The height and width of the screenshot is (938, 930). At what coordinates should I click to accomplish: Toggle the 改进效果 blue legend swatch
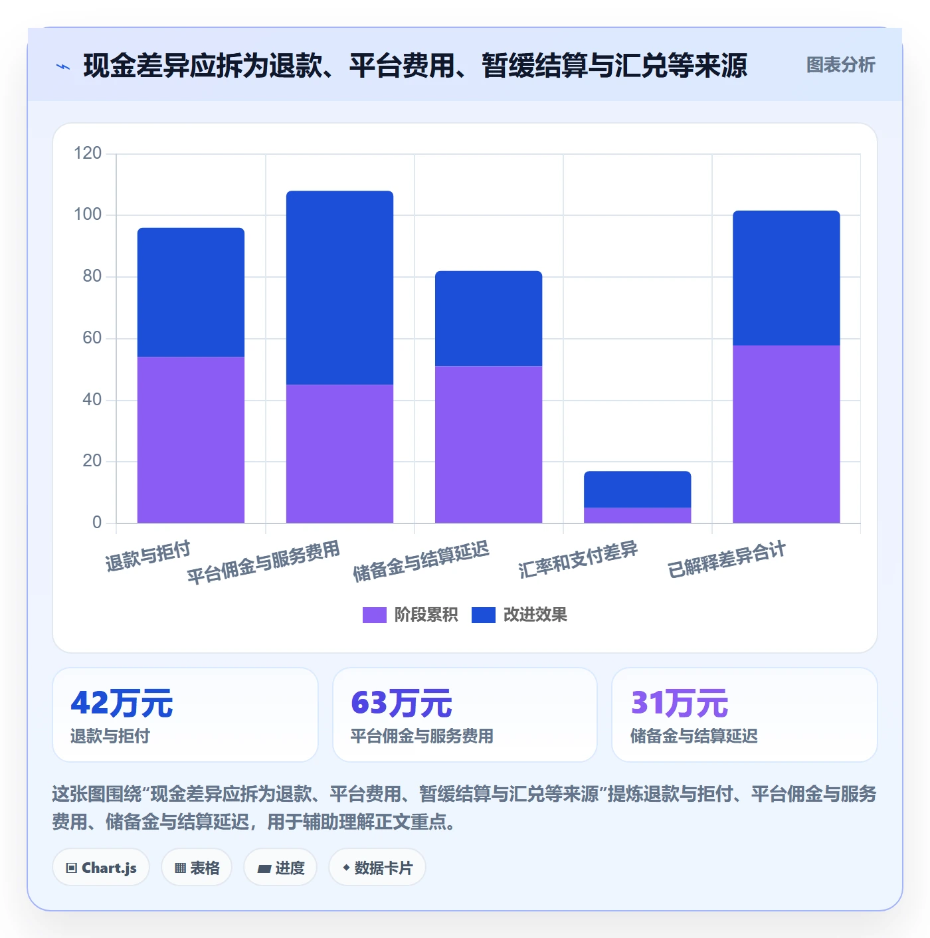(x=484, y=615)
